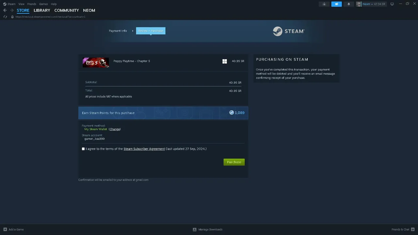The height and width of the screenshot is (235, 418).
Task: Open the Help menu
Action: pos(54,4)
